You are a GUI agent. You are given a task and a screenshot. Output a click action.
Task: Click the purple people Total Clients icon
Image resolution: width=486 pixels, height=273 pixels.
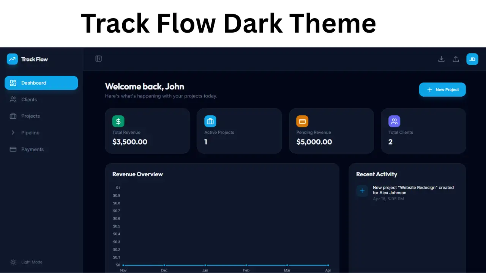(394, 121)
